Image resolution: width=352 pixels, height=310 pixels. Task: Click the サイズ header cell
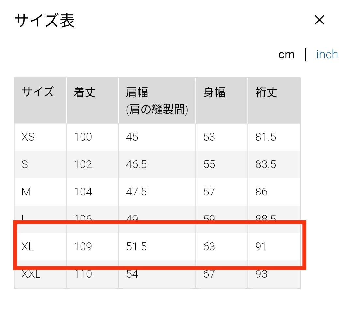click(x=39, y=93)
